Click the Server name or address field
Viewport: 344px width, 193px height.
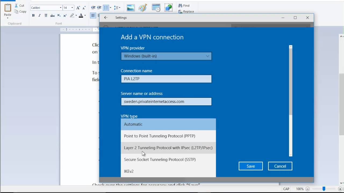[166, 102]
